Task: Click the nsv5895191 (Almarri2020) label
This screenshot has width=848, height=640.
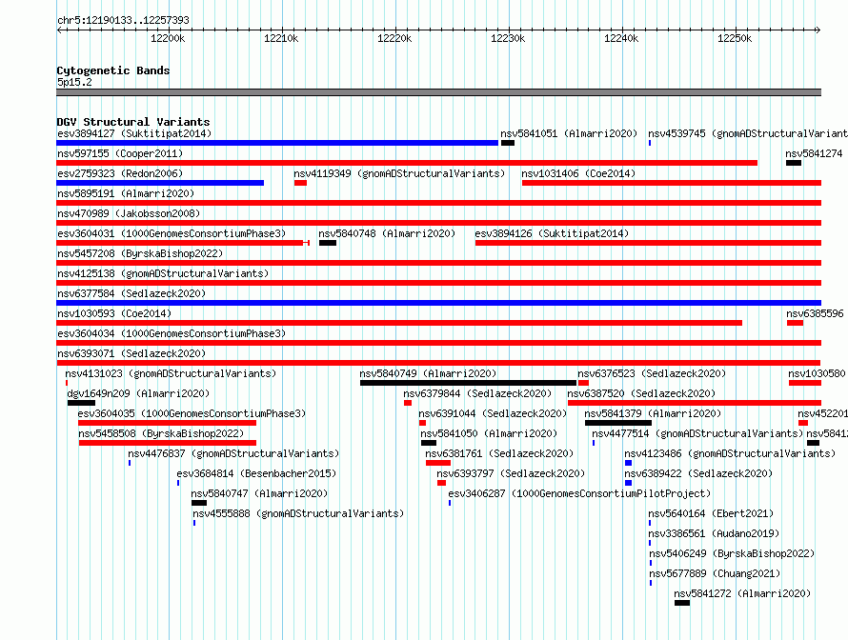Action: coord(126,193)
